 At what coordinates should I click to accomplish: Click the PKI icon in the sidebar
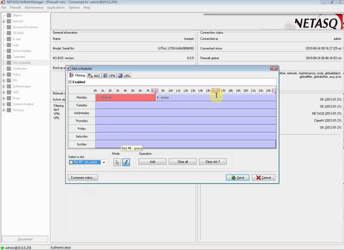9,81
